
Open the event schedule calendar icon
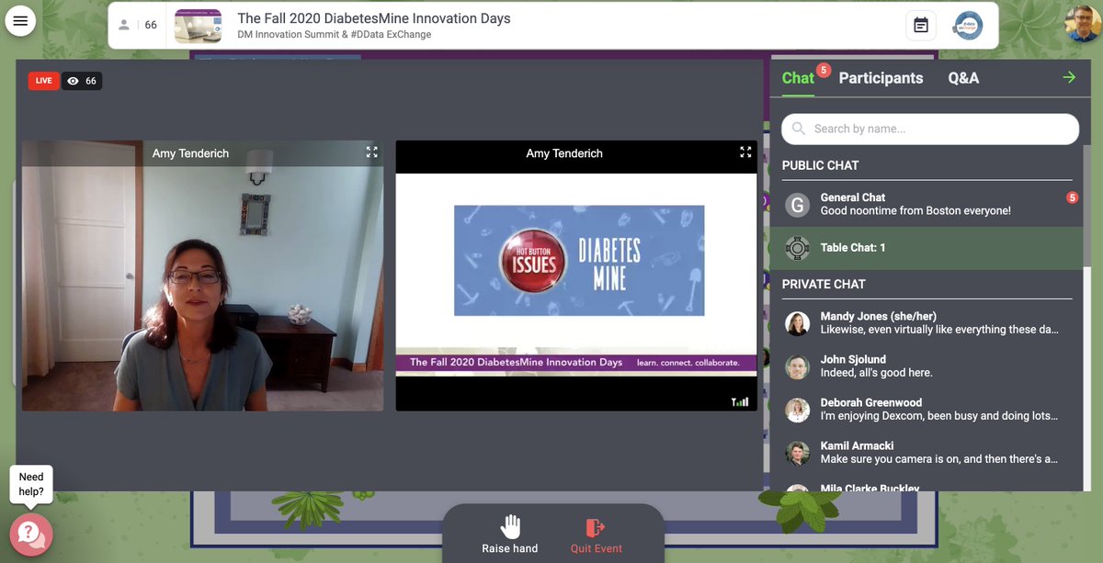point(921,25)
